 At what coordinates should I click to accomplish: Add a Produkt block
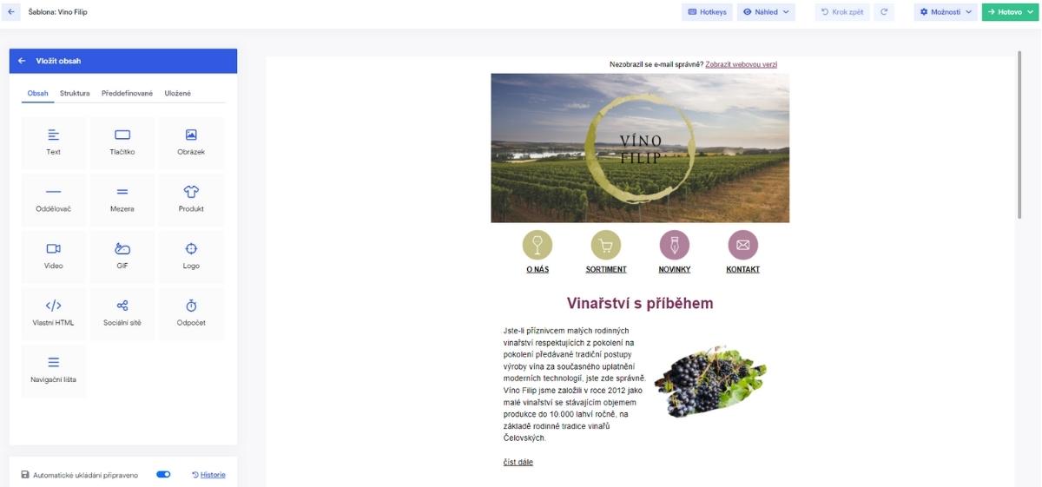(191, 200)
